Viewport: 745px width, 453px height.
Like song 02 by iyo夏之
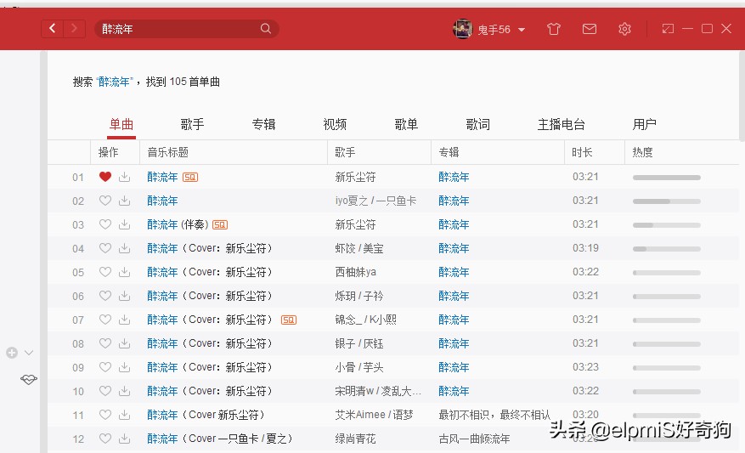[x=105, y=201]
